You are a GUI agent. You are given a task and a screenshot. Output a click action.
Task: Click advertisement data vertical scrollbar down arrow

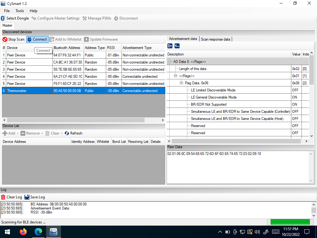point(311,136)
